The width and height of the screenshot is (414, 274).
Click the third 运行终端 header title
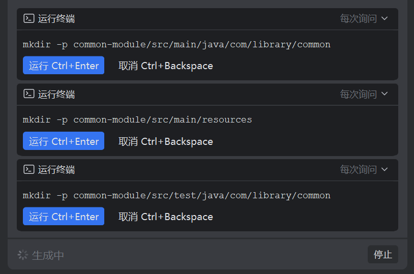coord(56,170)
